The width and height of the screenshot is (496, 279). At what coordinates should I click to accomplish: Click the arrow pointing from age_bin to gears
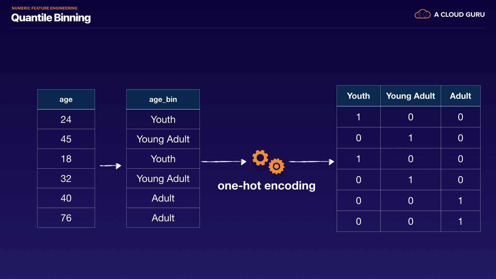(x=224, y=162)
